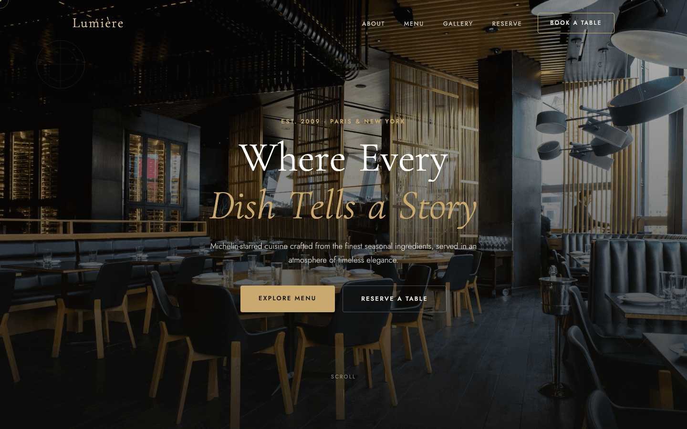687x429 pixels.
Task: Open the Gallery section link
Action: (x=458, y=23)
